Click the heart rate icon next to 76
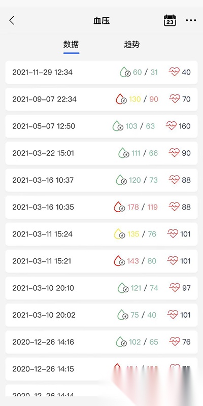 (x=175, y=342)
